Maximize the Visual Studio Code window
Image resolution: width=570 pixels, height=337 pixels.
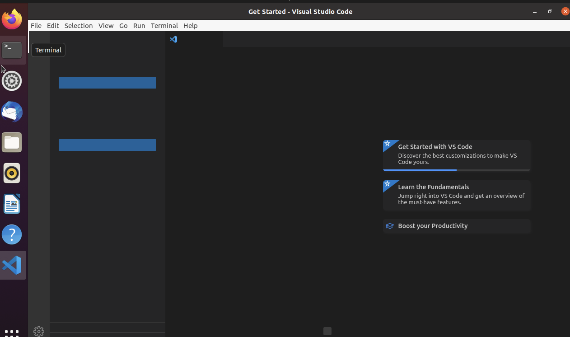click(x=550, y=12)
